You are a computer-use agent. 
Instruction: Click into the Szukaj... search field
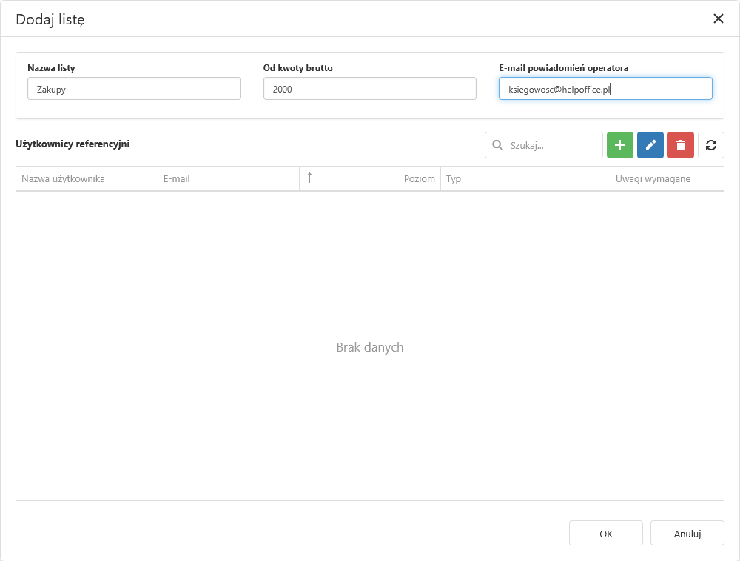tap(551, 146)
